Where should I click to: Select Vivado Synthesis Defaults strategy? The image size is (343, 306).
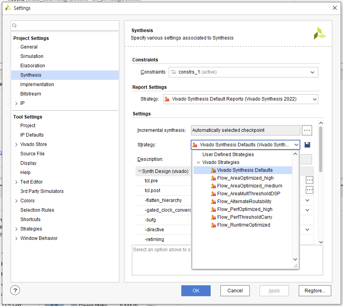click(x=243, y=170)
